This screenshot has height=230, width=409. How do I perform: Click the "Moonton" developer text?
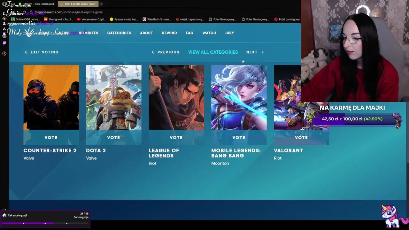(x=220, y=163)
